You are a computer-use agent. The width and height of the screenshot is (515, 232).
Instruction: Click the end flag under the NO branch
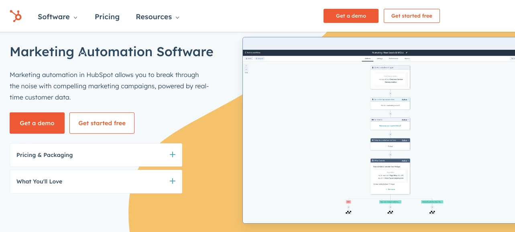348,212
